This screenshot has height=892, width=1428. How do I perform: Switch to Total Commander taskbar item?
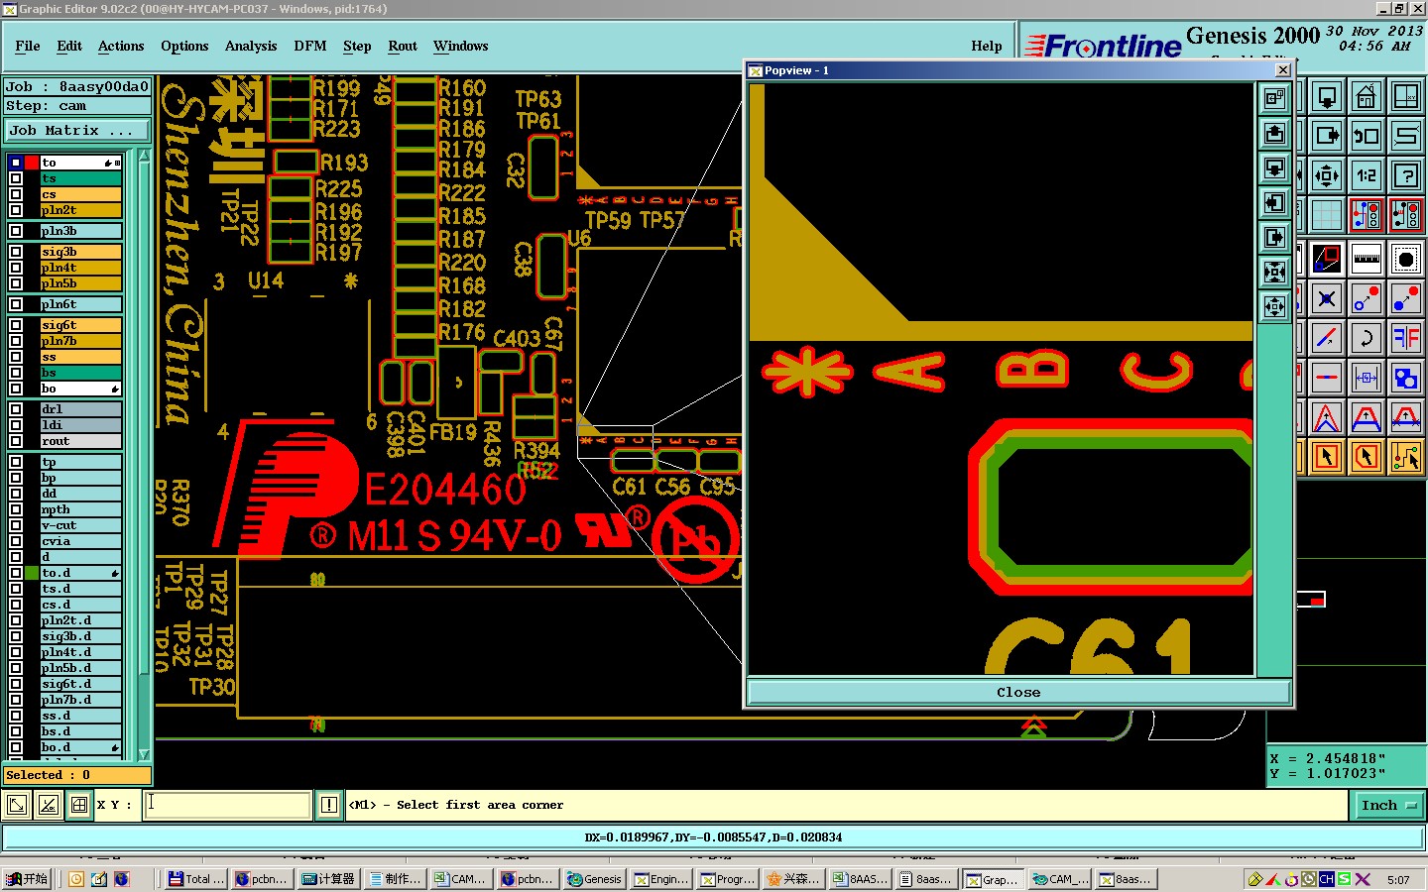point(196,879)
